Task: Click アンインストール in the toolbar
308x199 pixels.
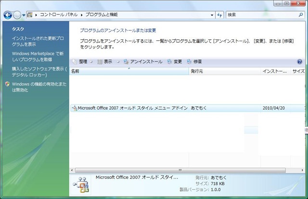Action: pos(143,62)
